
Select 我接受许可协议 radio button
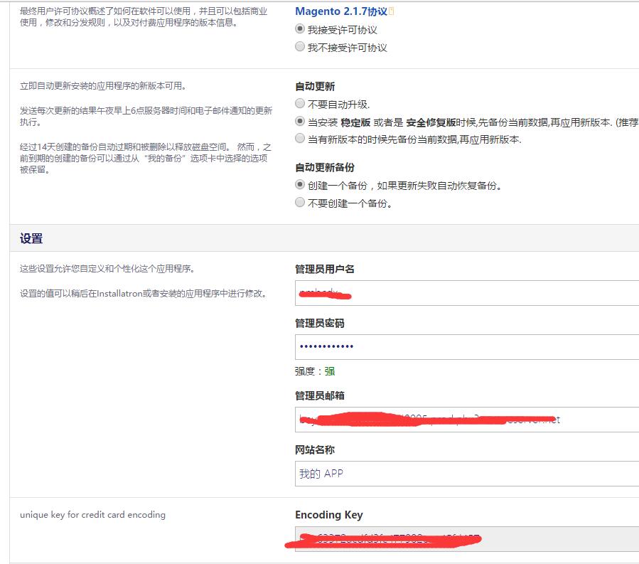[x=300, y=29]
